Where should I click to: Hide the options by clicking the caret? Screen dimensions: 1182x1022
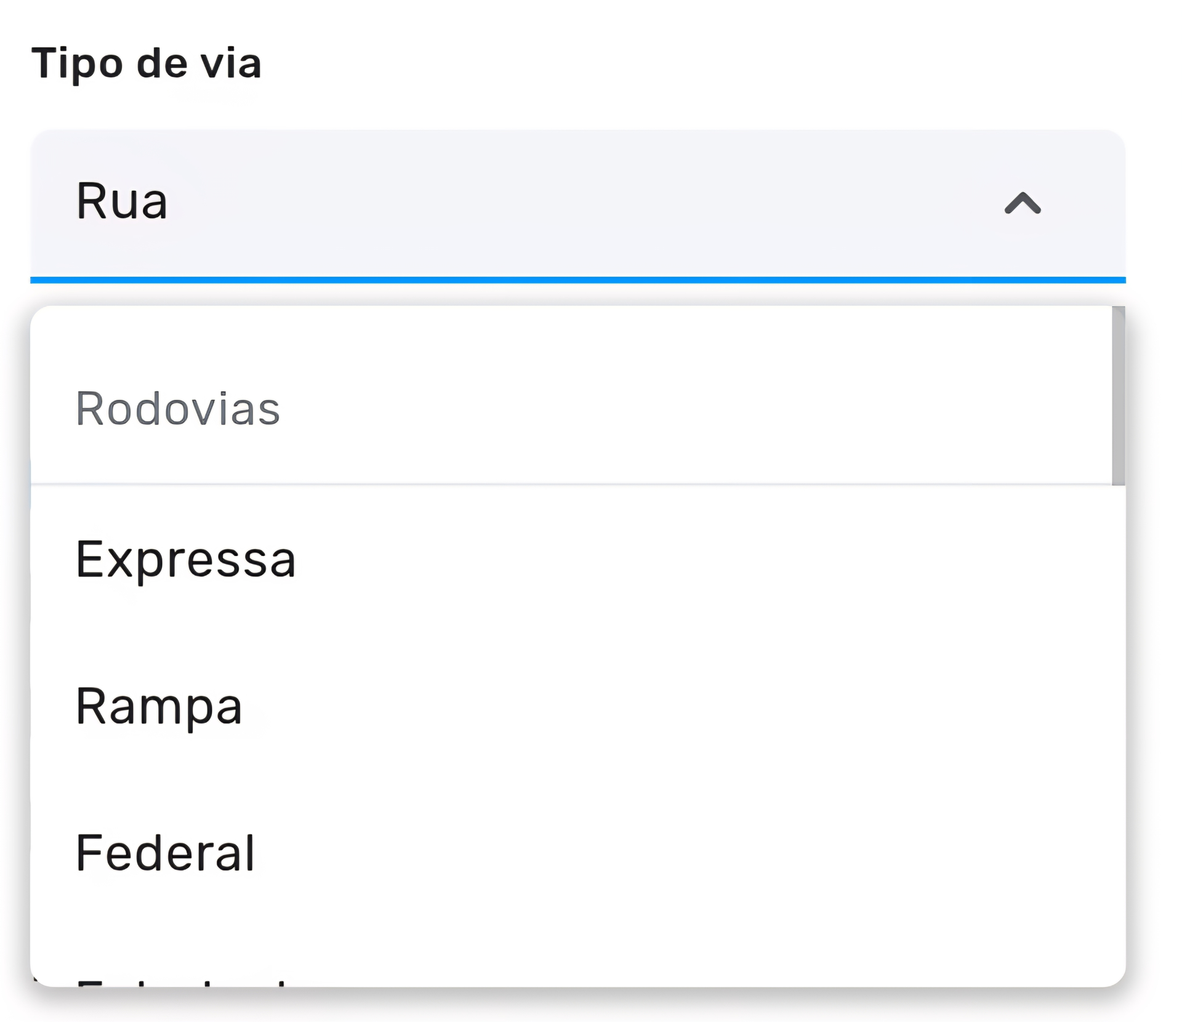(x=1022, y=203)
